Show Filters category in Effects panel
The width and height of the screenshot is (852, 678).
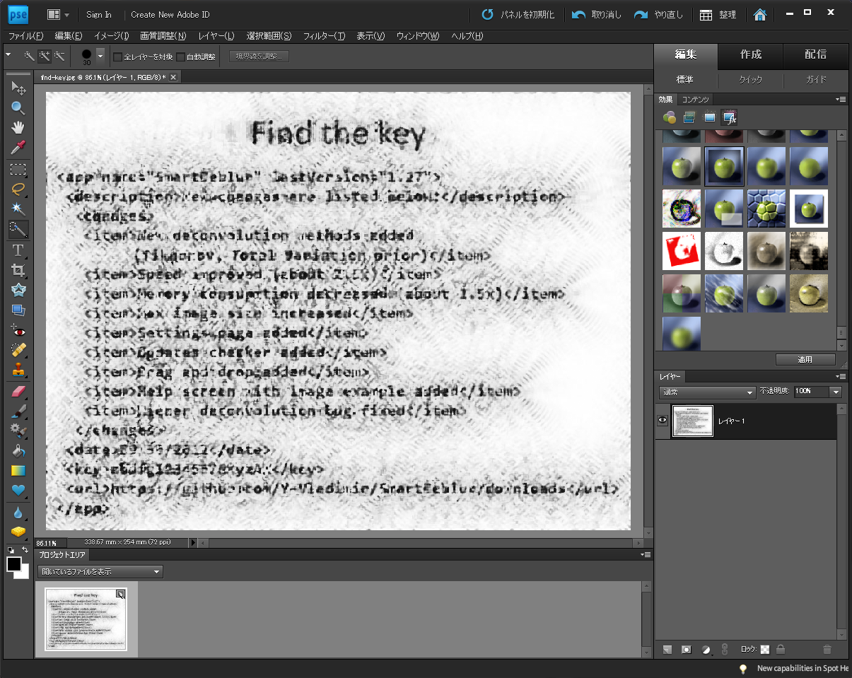(669, 117)
